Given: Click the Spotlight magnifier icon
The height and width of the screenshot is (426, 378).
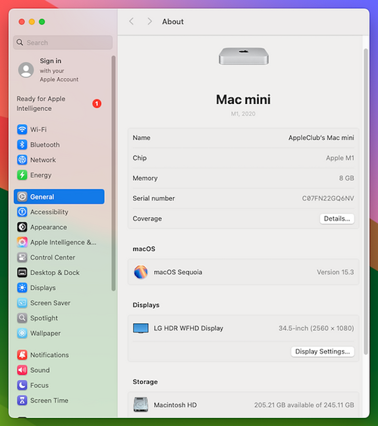Looking at the screenshot, I should coord(22,318).
